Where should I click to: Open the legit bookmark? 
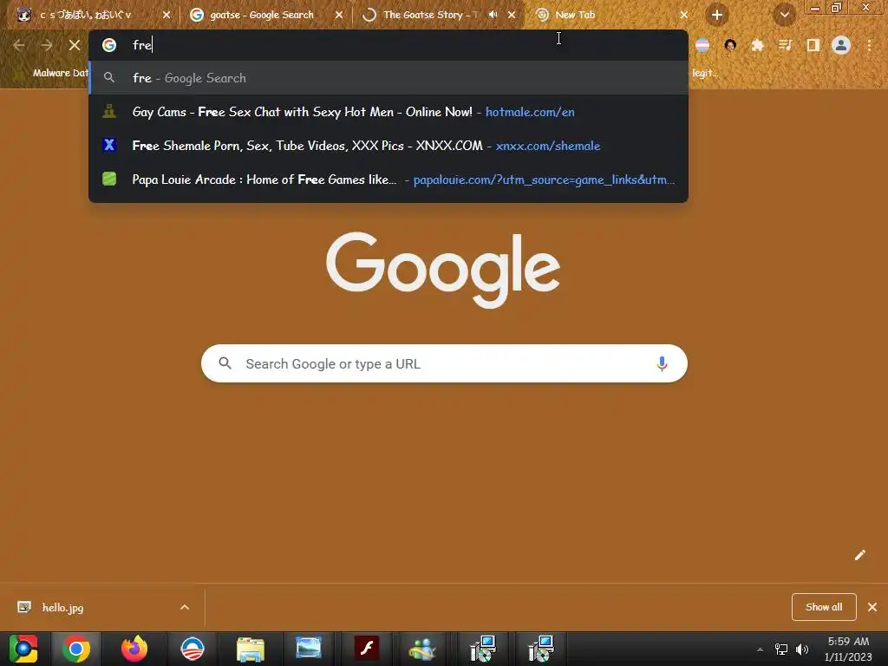point(705,73)
